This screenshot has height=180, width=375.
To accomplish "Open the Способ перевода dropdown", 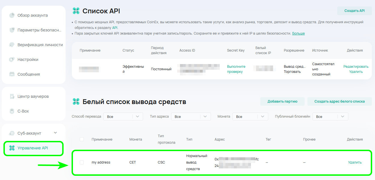I will point(123,117).
